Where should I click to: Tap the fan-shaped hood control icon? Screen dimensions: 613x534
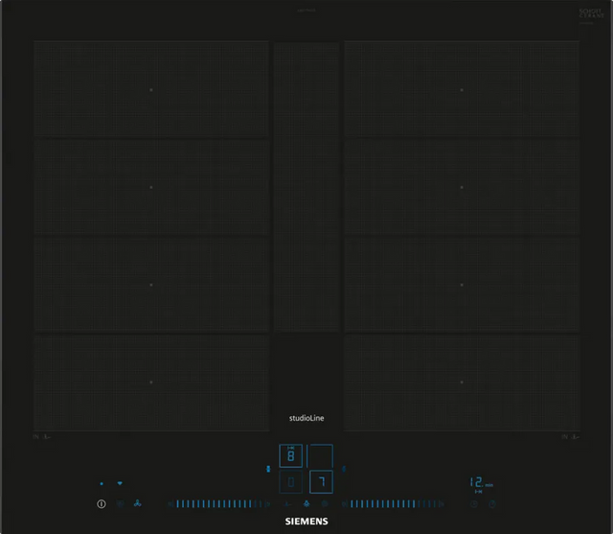click(x=138, y=503)
